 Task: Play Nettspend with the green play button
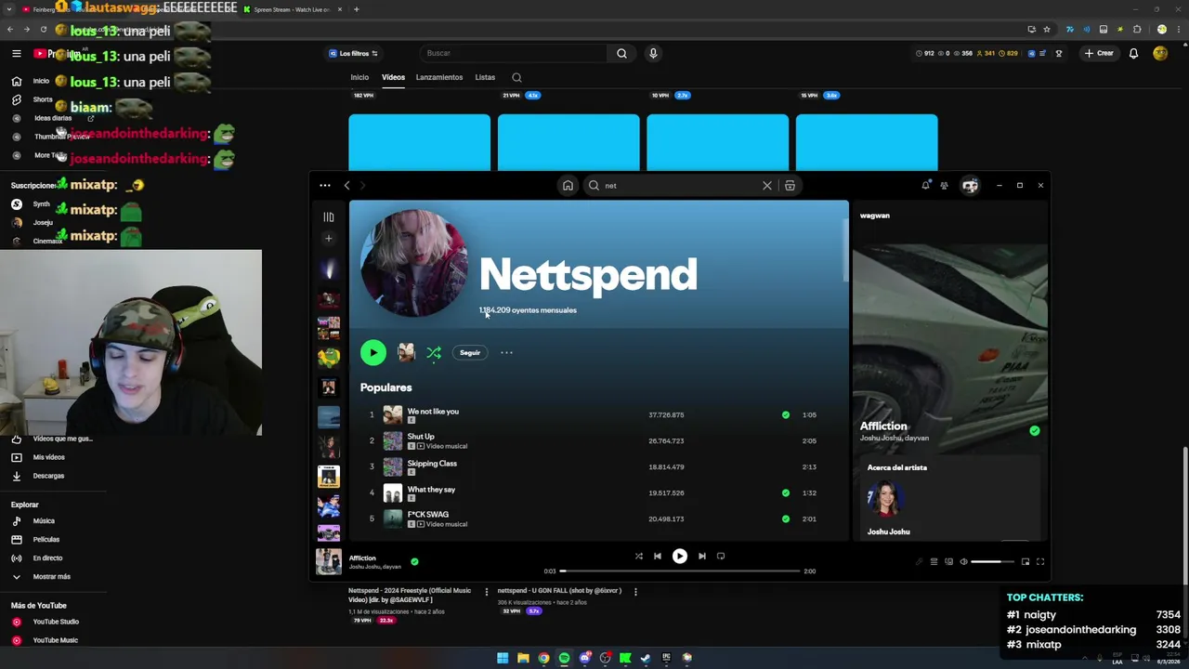click(372, 352)
